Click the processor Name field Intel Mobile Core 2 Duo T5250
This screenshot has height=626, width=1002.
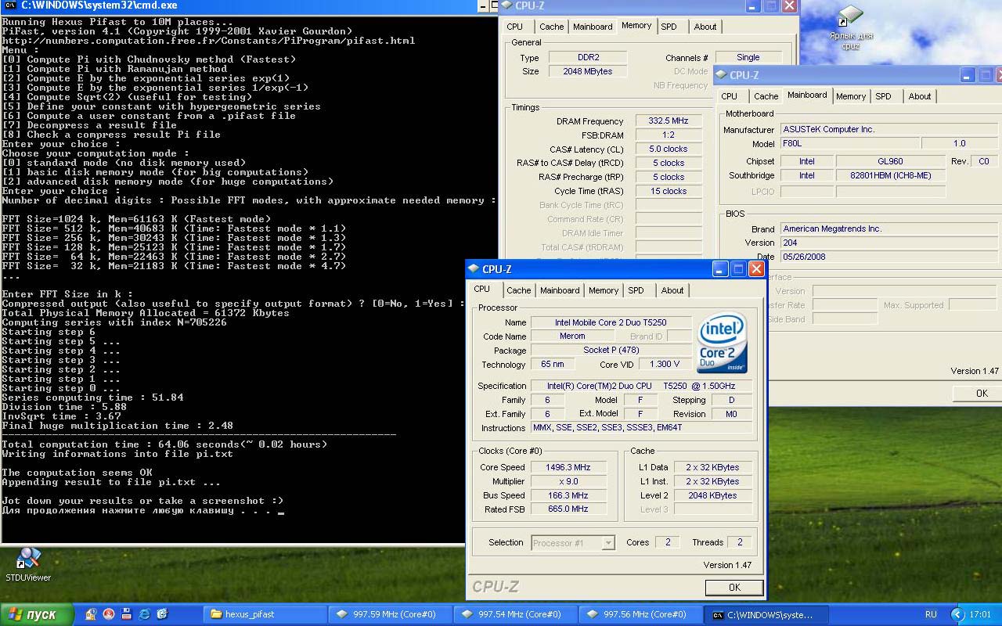pyautogui.click(x=611, y=322)
